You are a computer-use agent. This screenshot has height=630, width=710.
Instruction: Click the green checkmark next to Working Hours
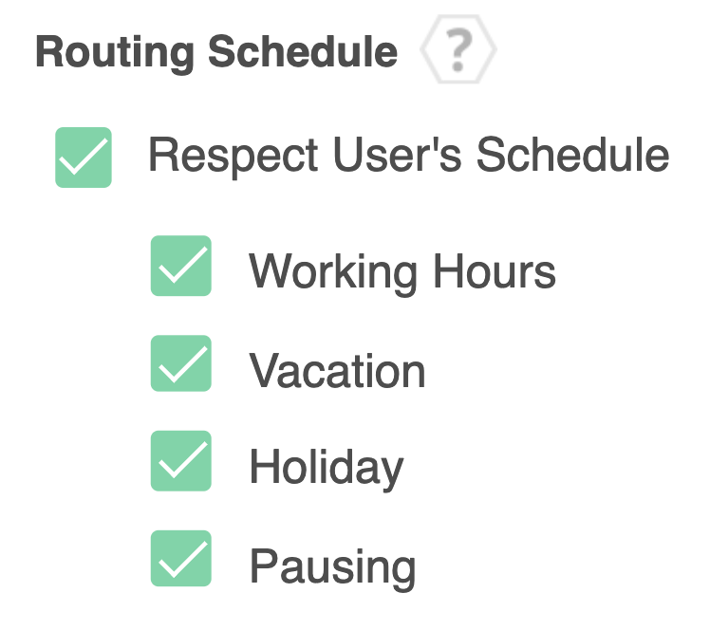point(180,267)
